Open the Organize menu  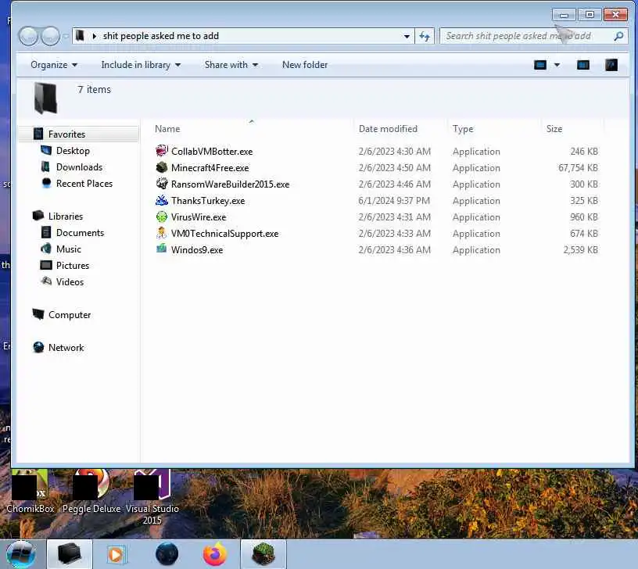click(x=54, y=65)
